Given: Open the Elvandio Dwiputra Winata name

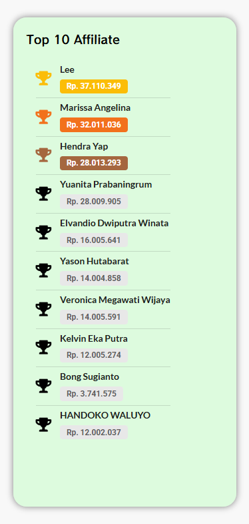Looking at the screenshot, I should point(115,223).
